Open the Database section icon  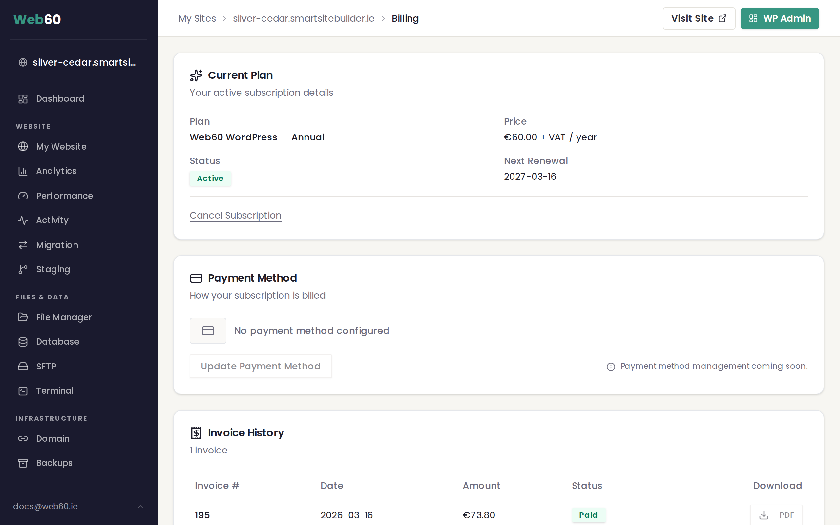coord(23,341)
